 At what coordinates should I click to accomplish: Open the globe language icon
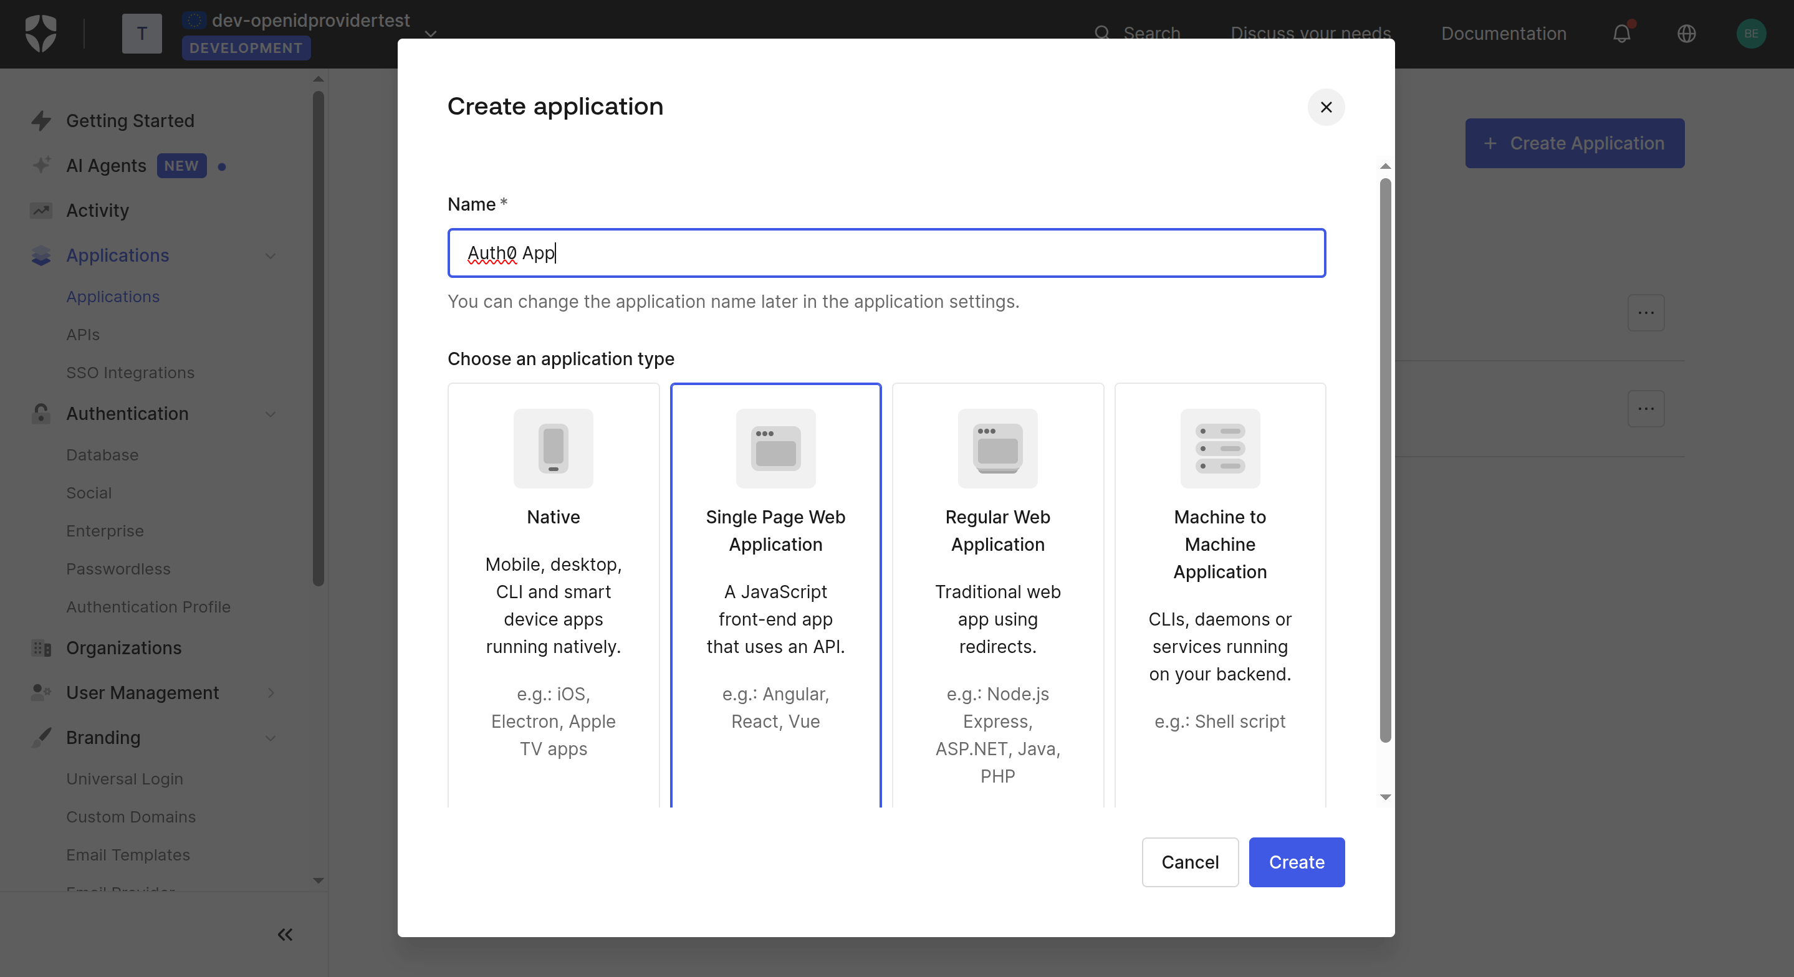point(1686,34)
